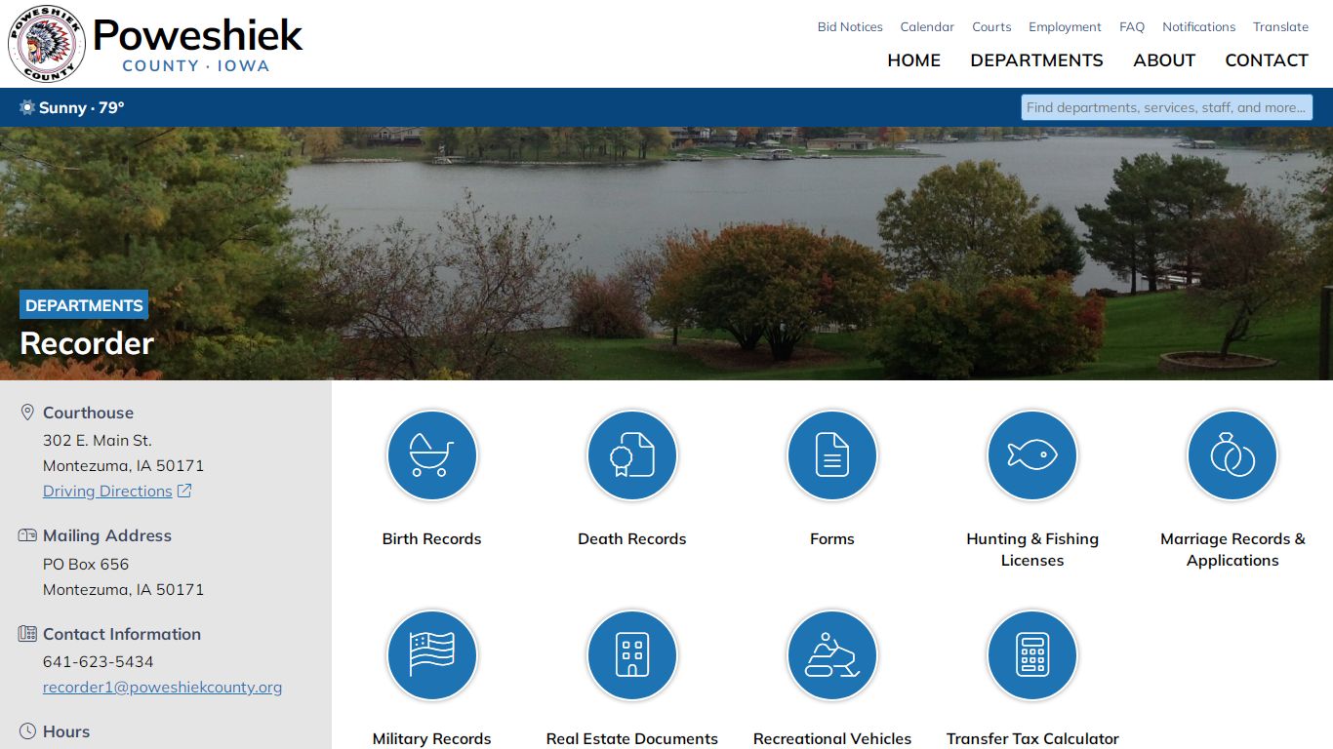
Task: Open Driving Directions link
Action: tap(107, 491)
